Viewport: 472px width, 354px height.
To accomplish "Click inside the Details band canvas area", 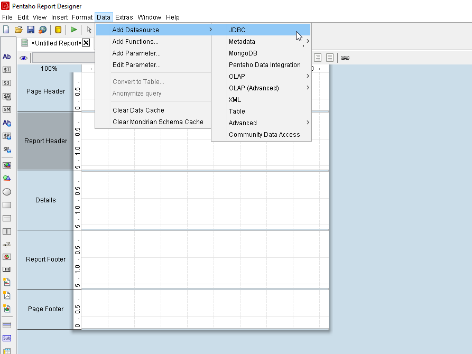I will coord(205,200).
